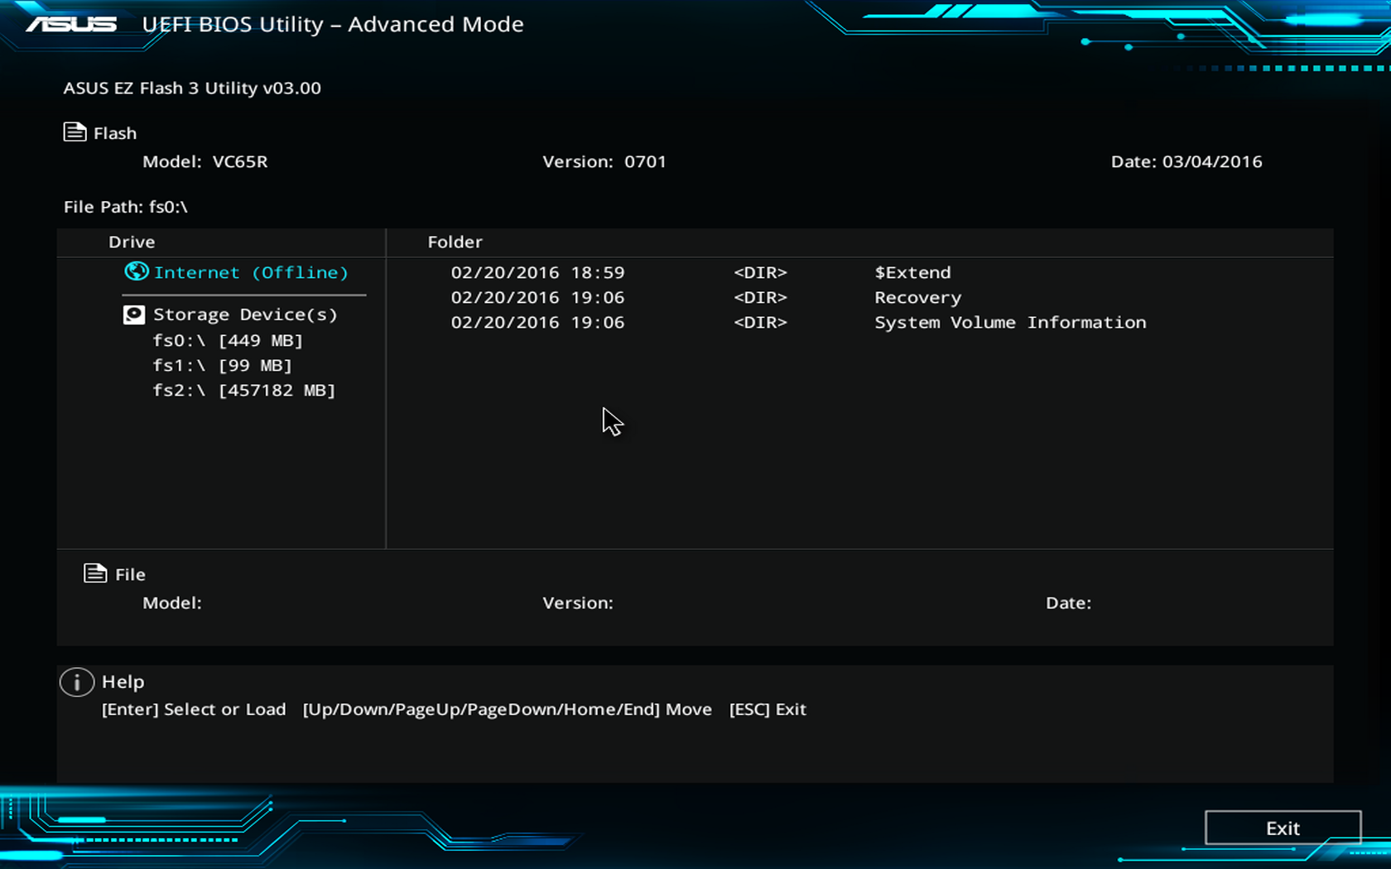Click ASUS EZ Flash 3 Utility title

[192, 88]
